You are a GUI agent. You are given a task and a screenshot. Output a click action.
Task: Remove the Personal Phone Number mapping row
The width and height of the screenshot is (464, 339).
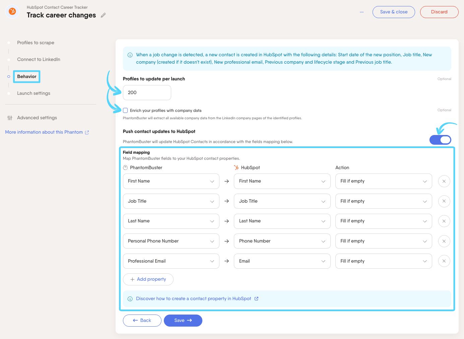(444, 241)
